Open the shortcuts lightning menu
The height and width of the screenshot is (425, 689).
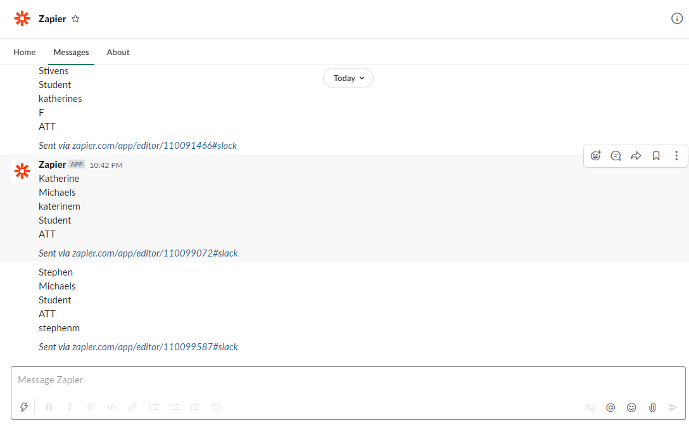[x=24, y=407]
